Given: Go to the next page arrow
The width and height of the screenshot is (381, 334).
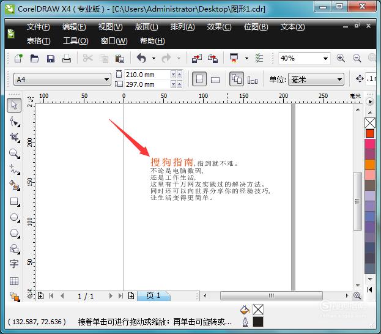Looking at the screenshot, I should pos(111,296).
